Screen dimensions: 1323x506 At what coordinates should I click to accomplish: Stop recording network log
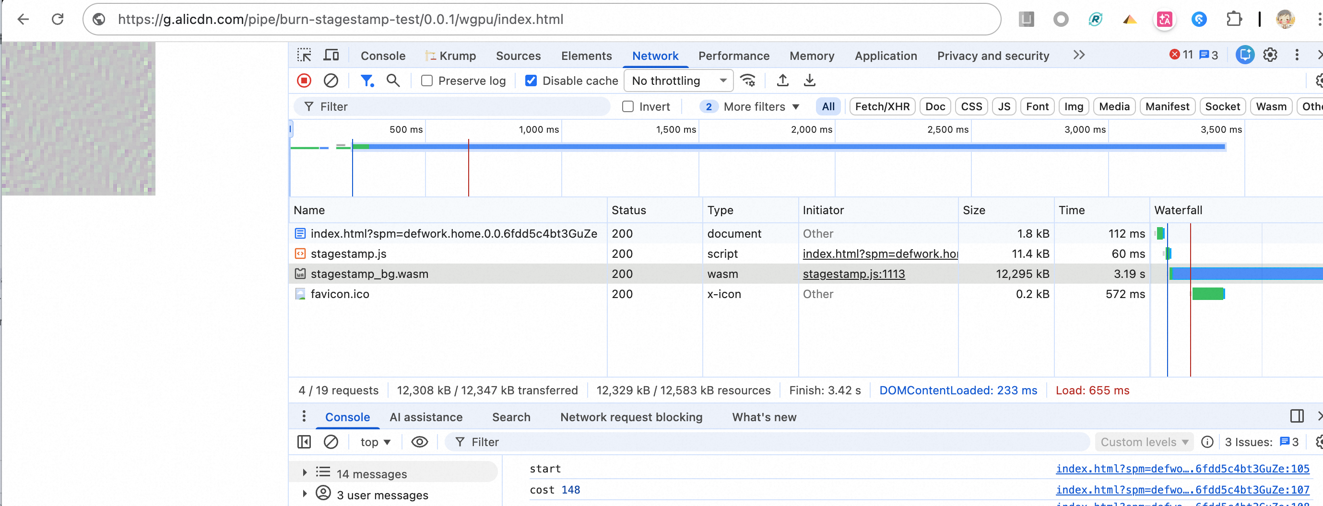[x=304, y=80]
